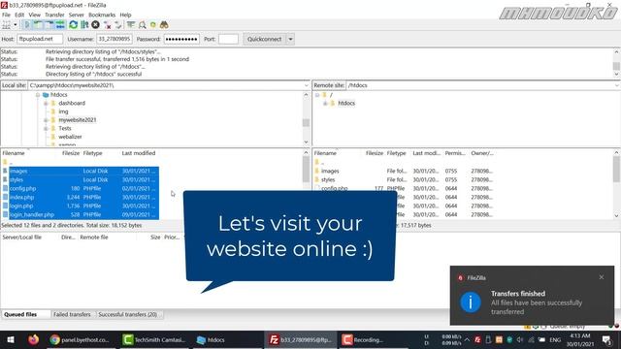Screen dimensions: 621x349
Task: Click into the Port input field
Action: point(228,39)
